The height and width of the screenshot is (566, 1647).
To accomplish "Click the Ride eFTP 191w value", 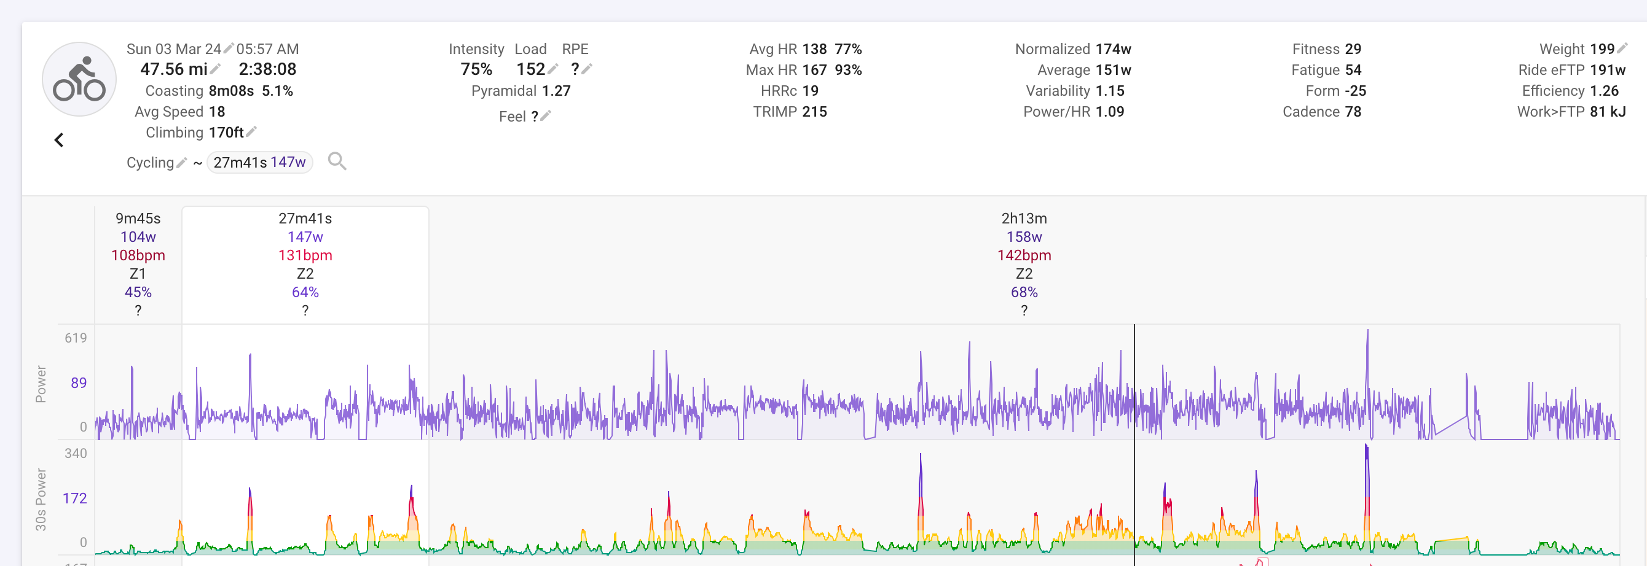I will [x=1607, y=70].
